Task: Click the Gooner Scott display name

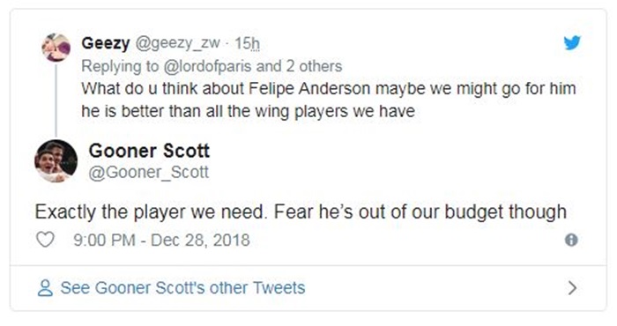Action: [149, 151]
